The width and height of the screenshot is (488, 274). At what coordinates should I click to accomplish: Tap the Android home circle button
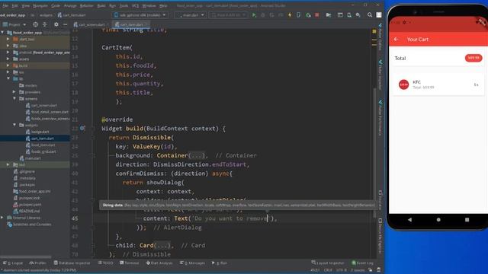click(438, 220)
